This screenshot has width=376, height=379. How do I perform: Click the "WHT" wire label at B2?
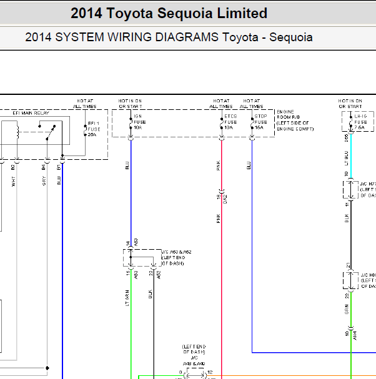click(13, 182)
